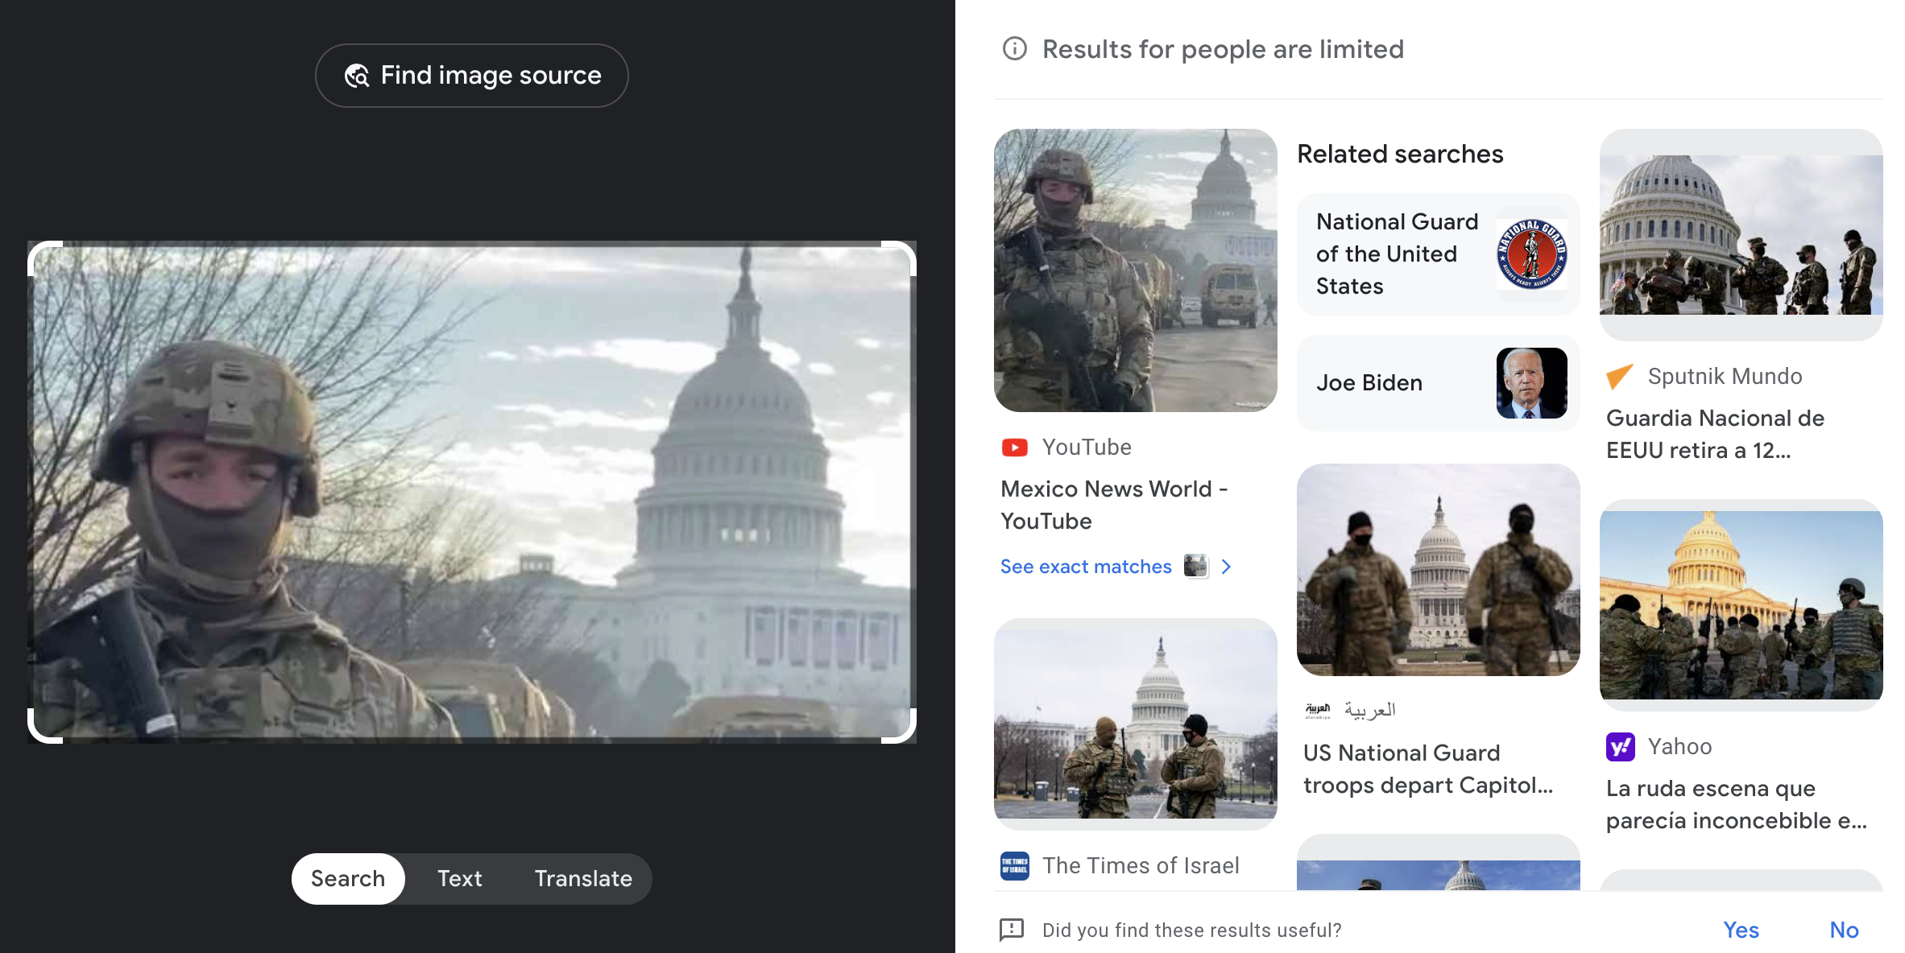Select the Search mode tab
The width and height of the screenshot is (1905, 953).
[x=348, y=878]
